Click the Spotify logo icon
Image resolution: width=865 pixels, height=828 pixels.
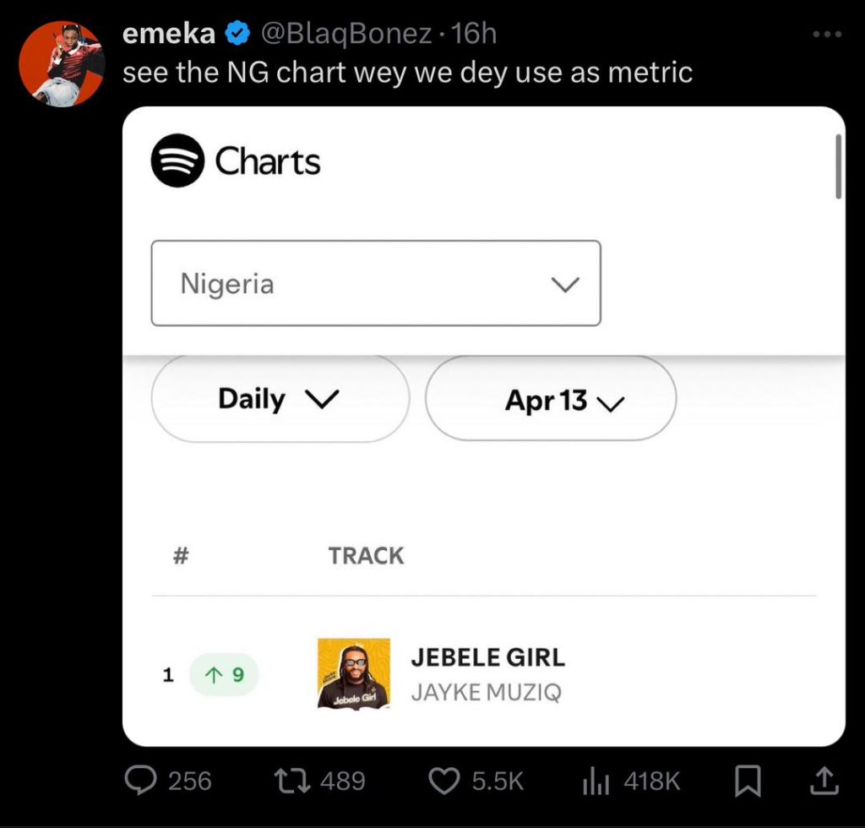[x=177, y=161]
